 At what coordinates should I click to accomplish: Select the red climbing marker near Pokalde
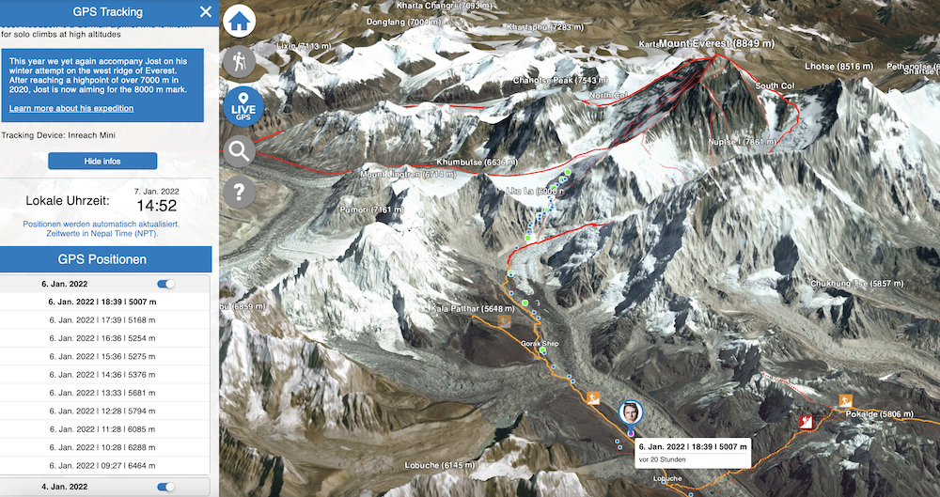click(806, 422)
